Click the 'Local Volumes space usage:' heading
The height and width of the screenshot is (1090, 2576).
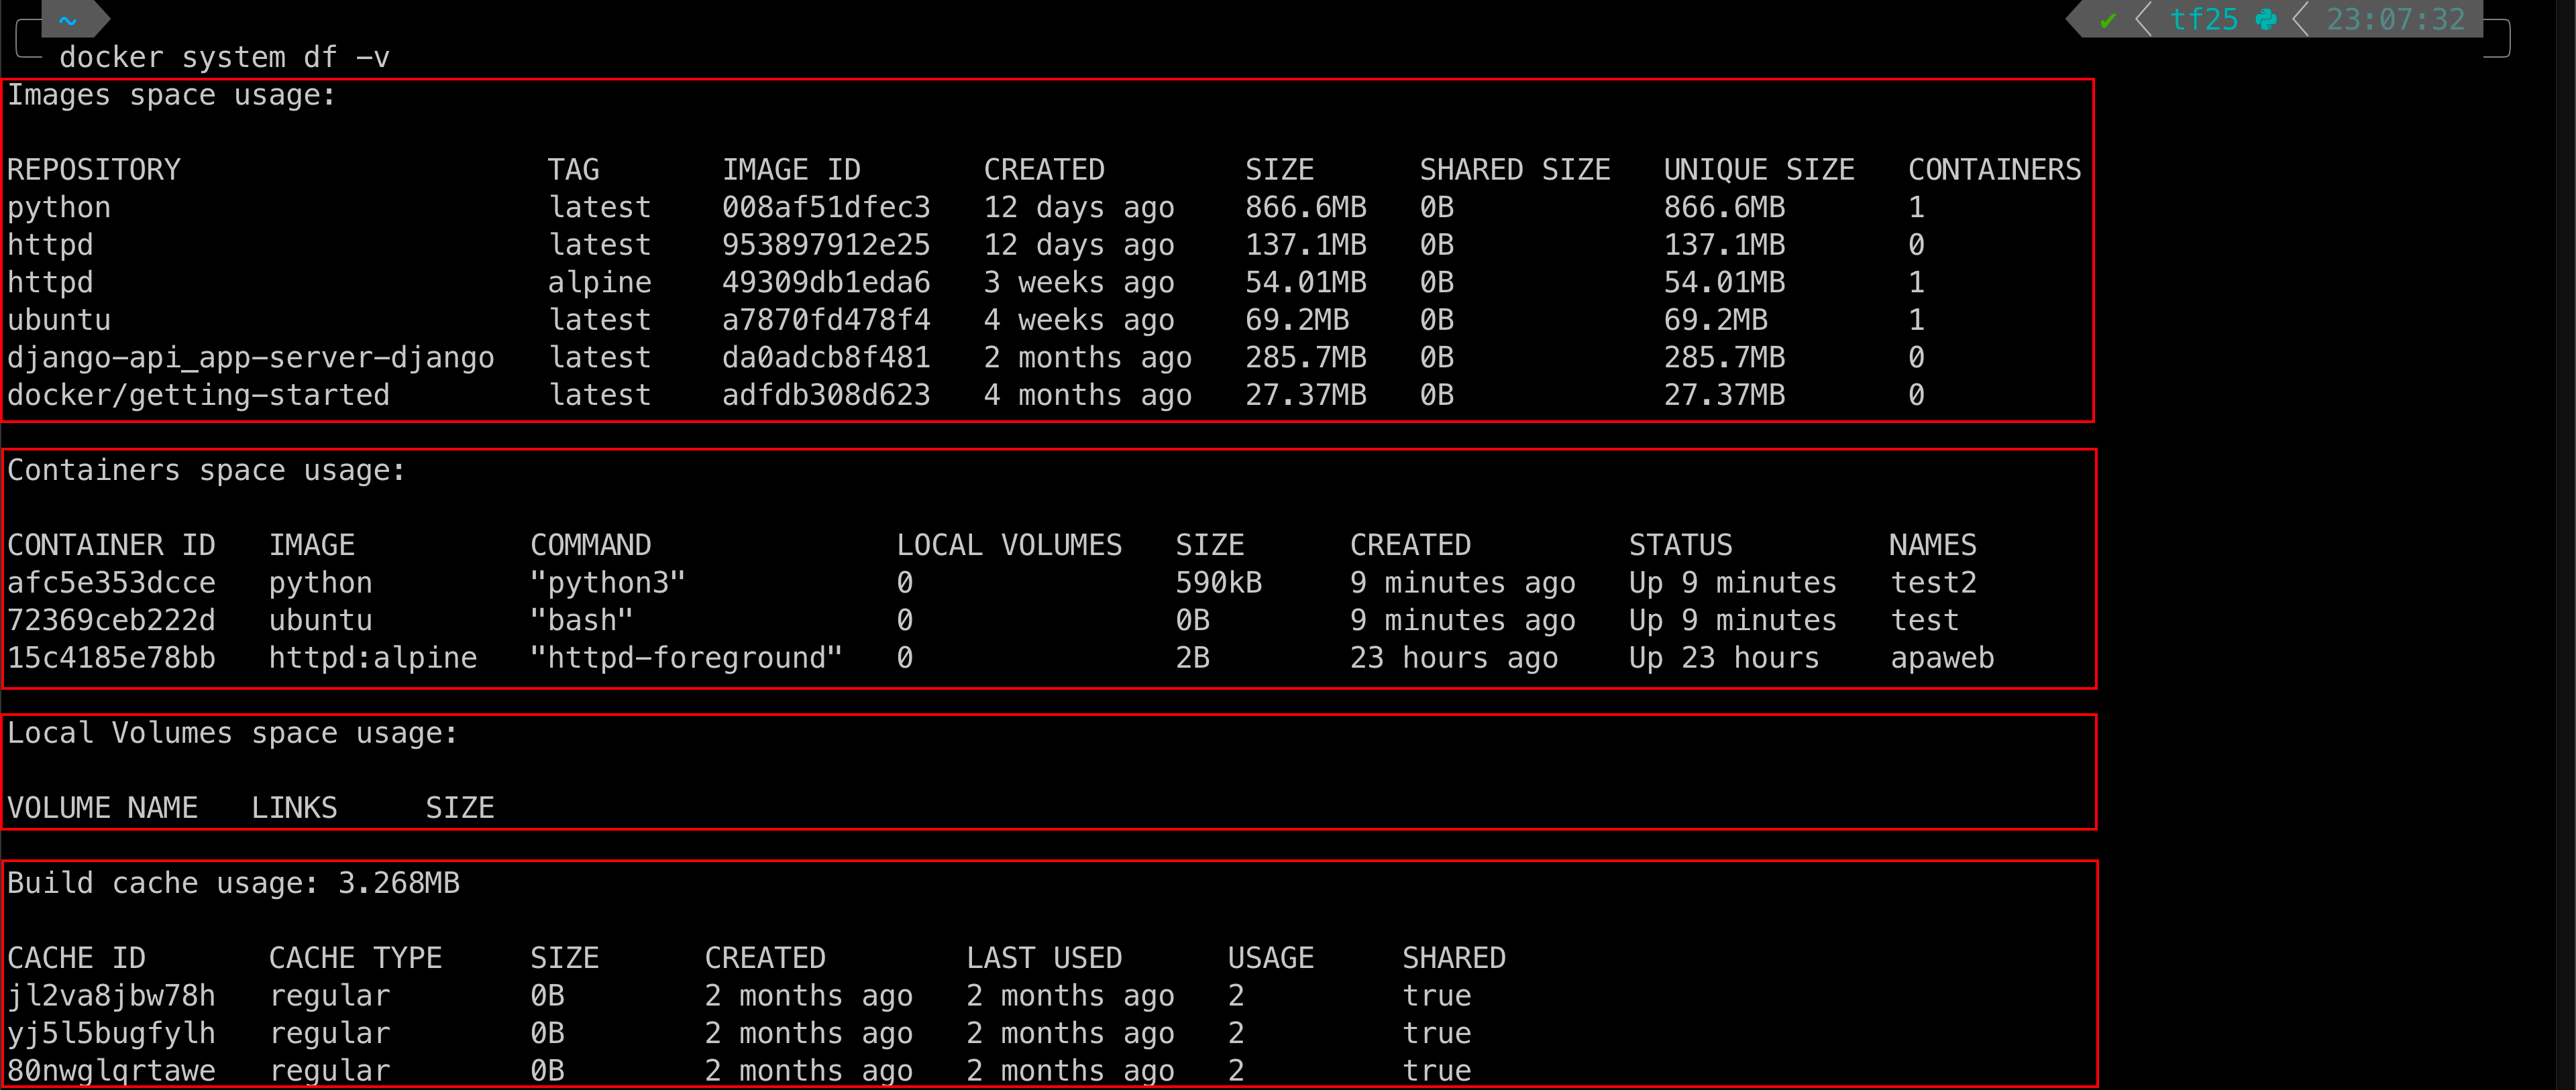[232, 733]
